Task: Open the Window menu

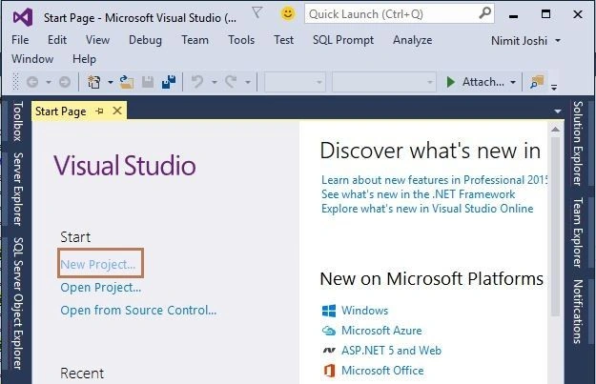Action: [x=32, y=59]
